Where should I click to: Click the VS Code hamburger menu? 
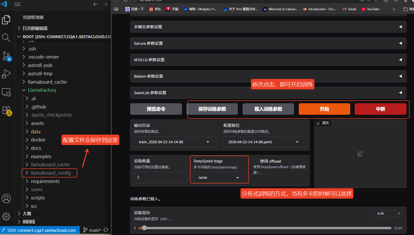pos(18,4)
